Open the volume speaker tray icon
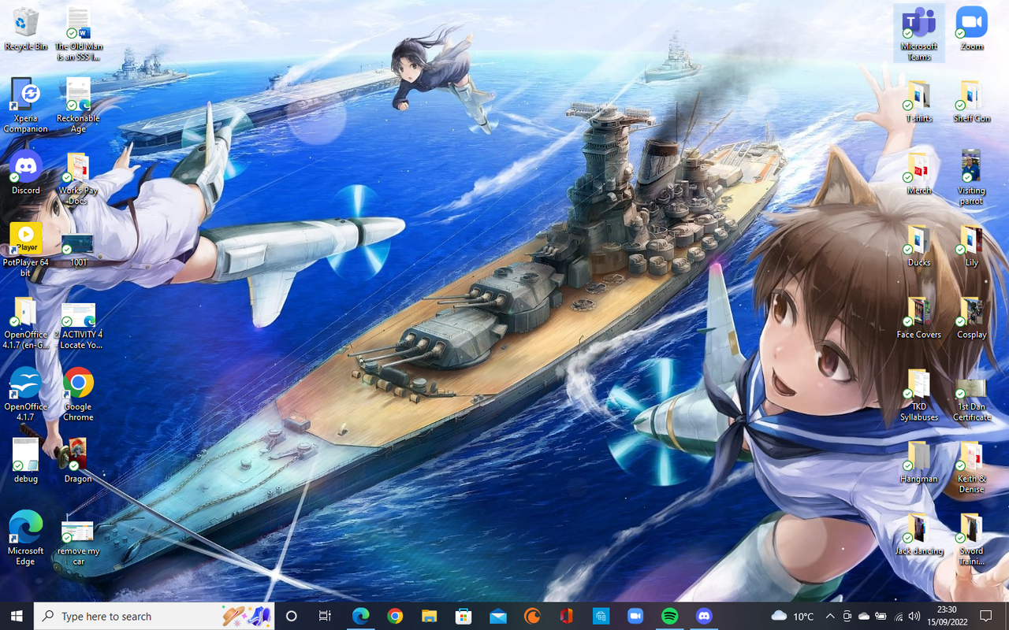The image size is (1009, 630). click(914, 616)
